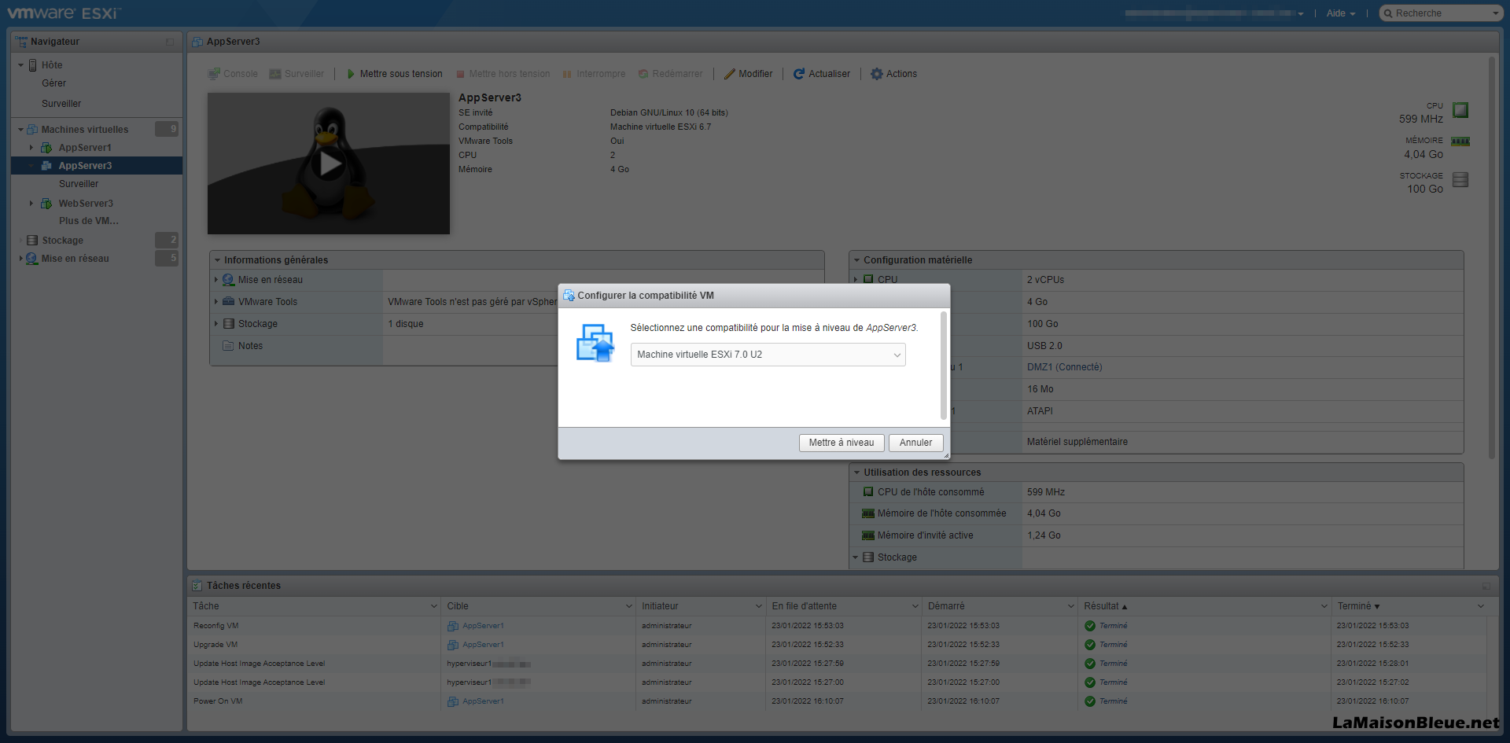
Task: Open the Actions gear menu
Action: tap(893, 74)
